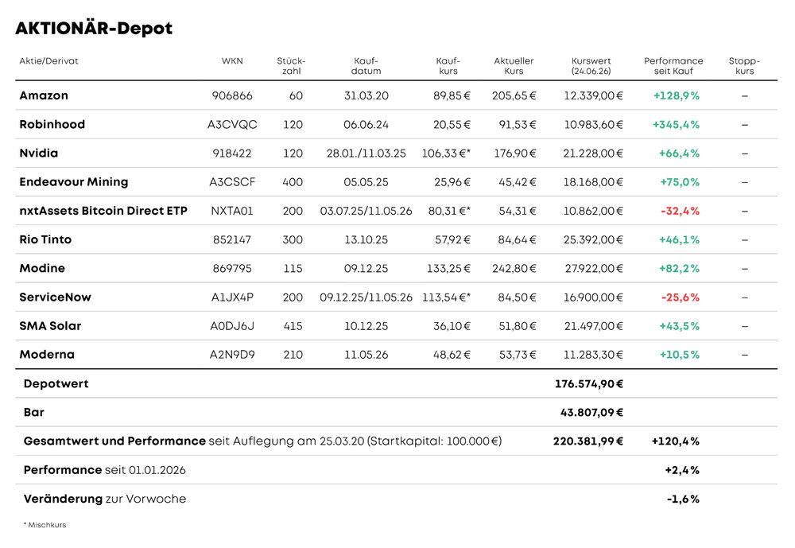Select SMA Solar quantity 415
This screenshot has height=548, width=795.
(293, 326)
